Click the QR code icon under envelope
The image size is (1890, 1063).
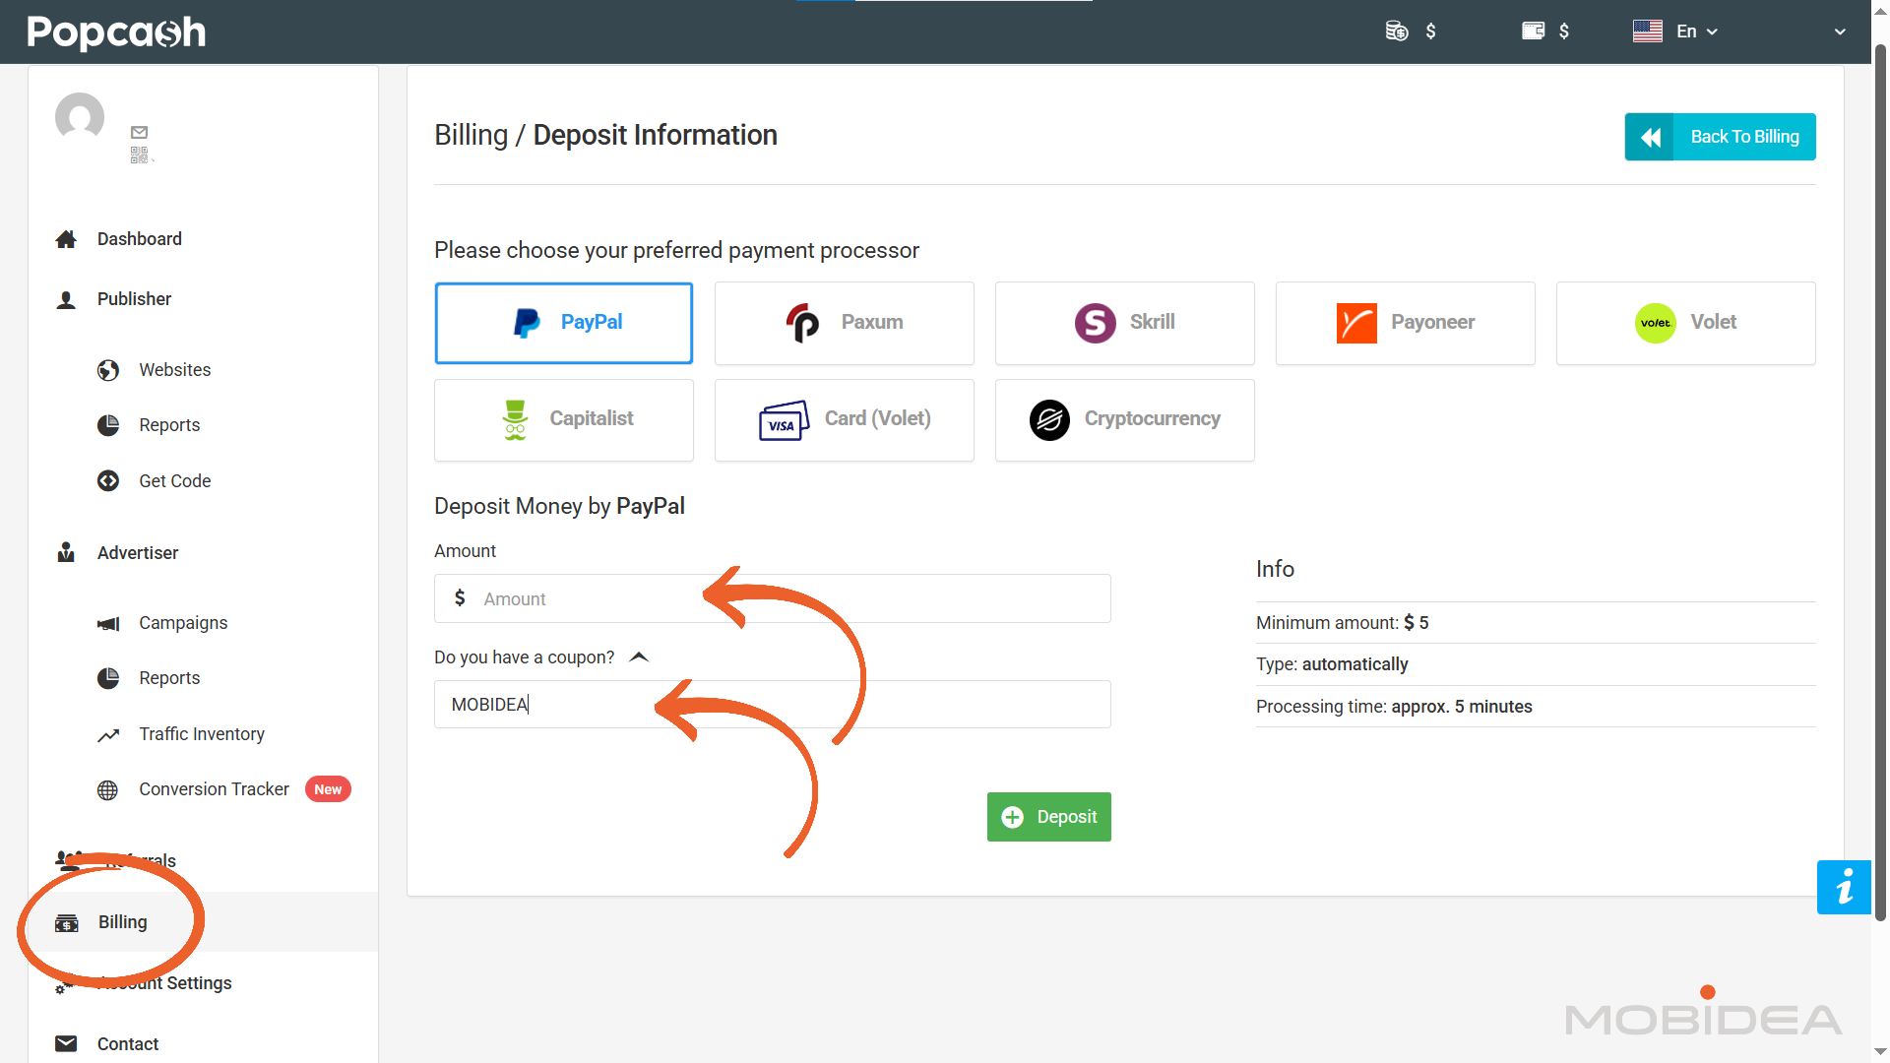(139, 155)
